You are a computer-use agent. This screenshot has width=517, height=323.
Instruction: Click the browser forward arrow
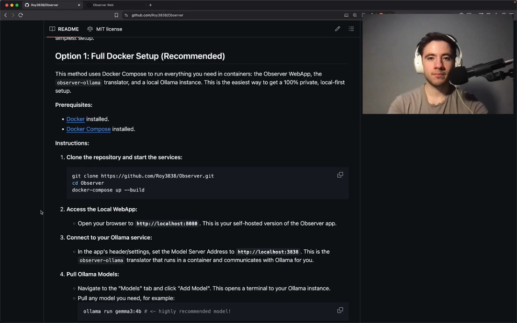coord(13,15)
